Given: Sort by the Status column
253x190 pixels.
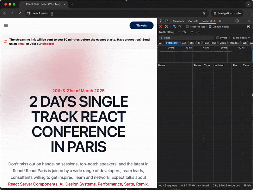Looking at the screenshot, I should [198, 65].
